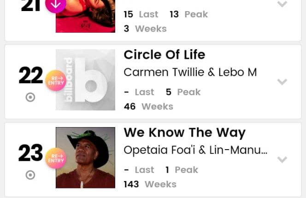This screenshot has height=198, width=306.
Task: Open the We Know The Way album cover
Action: click(x=85, y=157)
